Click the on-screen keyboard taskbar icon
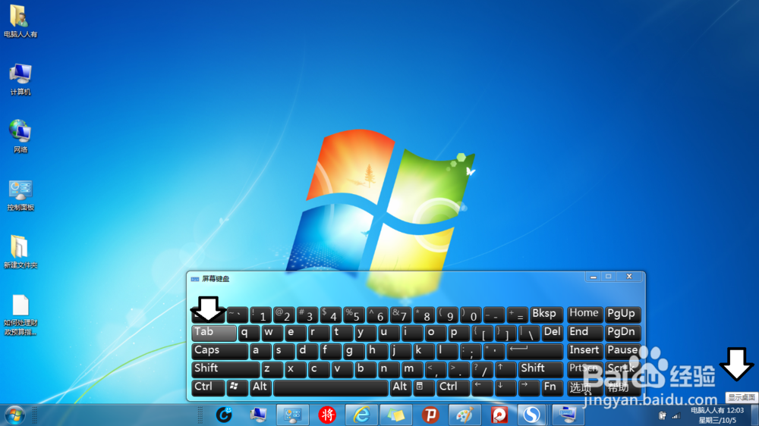This screenshot has width=759, height=426. tap(567, 415)
